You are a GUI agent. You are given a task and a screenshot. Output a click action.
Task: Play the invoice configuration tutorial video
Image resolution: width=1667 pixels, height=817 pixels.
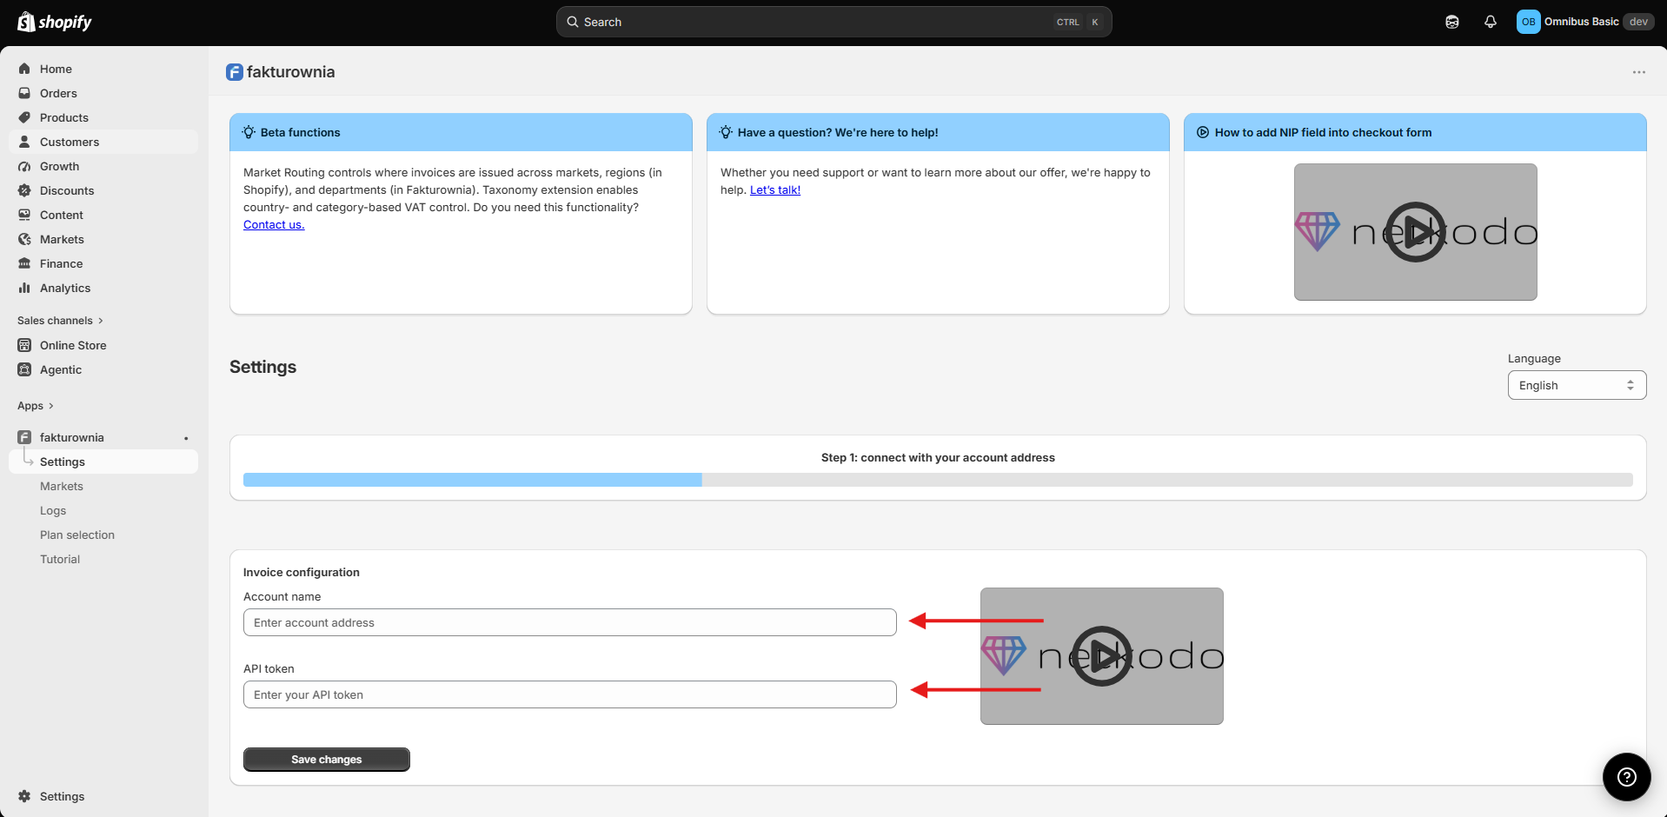pos(1101,656)
